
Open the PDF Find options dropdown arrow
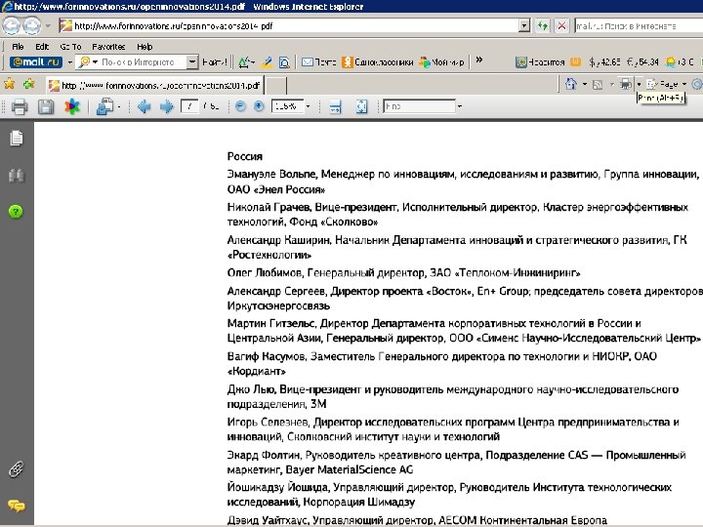coord(460,106)
